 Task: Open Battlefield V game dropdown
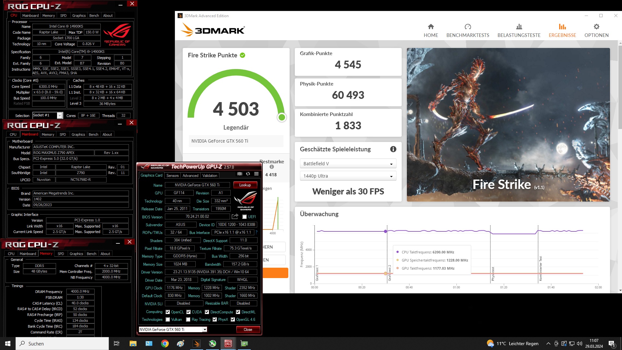tap(348, 164)
